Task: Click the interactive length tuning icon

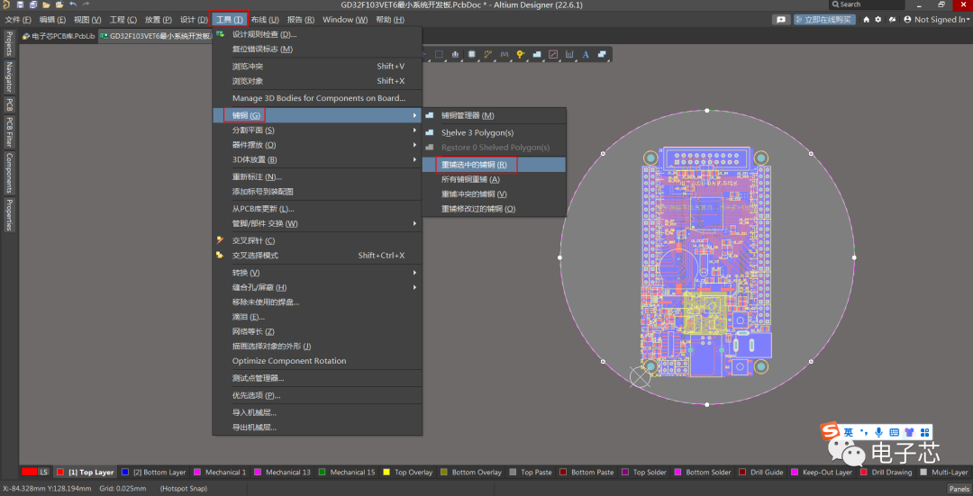Action: [x=504, y=55]
